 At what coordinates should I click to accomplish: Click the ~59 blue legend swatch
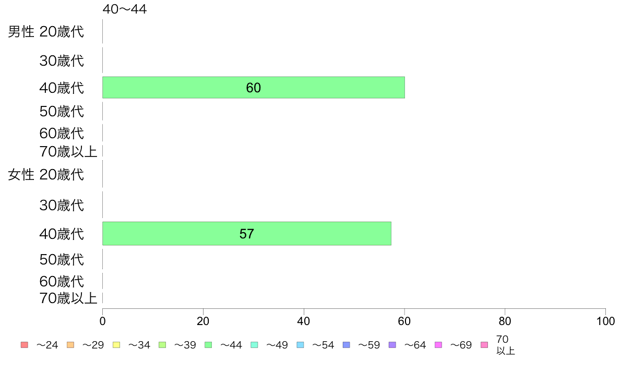[x=347, y=345]
